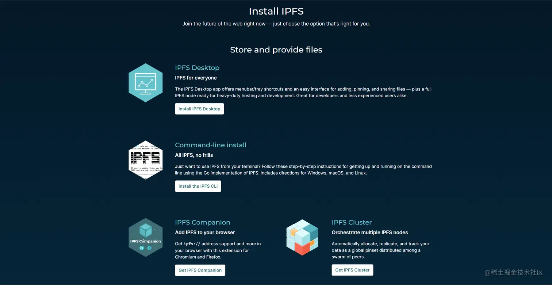Click the 'Install IPFS' page title
The height and width of the screenshot is (285, 552).
[x=276, y=11]
